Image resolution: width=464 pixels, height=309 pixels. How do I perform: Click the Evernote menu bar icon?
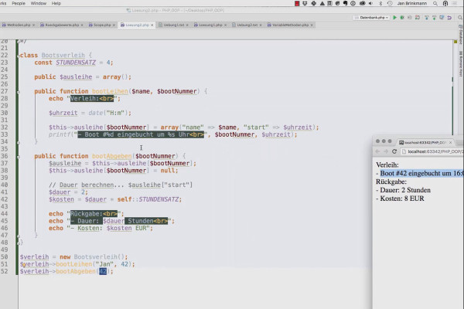click(346, 3)
